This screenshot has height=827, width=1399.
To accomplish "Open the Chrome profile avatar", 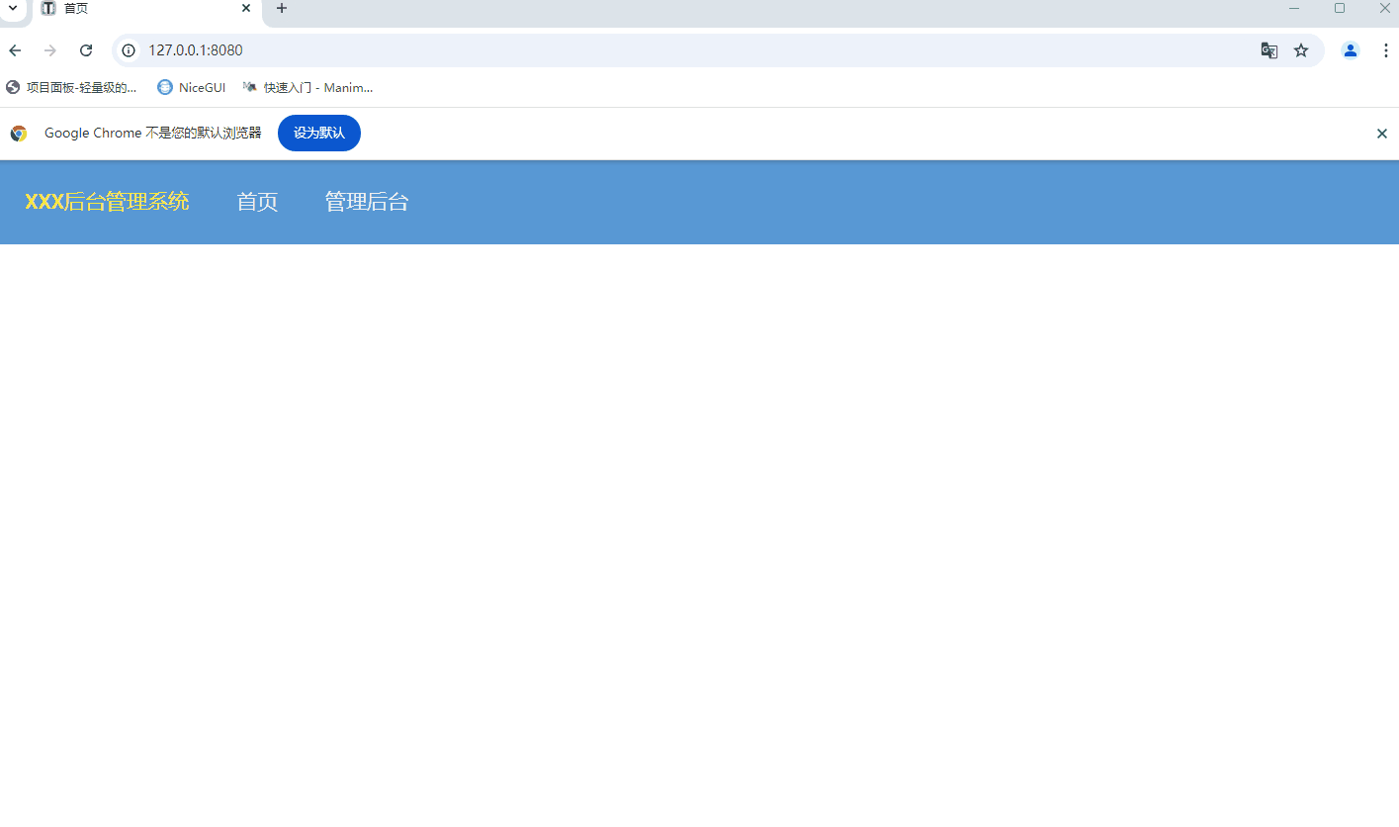I will pyautogui.click(x=1351, y=50).
